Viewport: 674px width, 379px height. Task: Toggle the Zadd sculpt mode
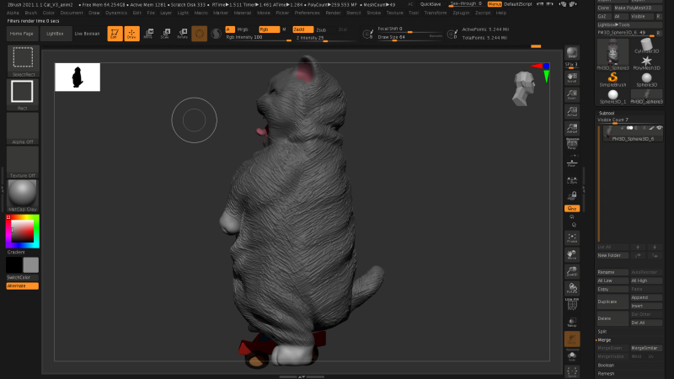coord(302,29)
